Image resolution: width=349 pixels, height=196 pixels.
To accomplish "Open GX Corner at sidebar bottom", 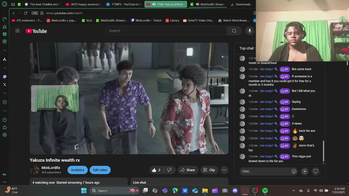I will (x=5, y=174).
